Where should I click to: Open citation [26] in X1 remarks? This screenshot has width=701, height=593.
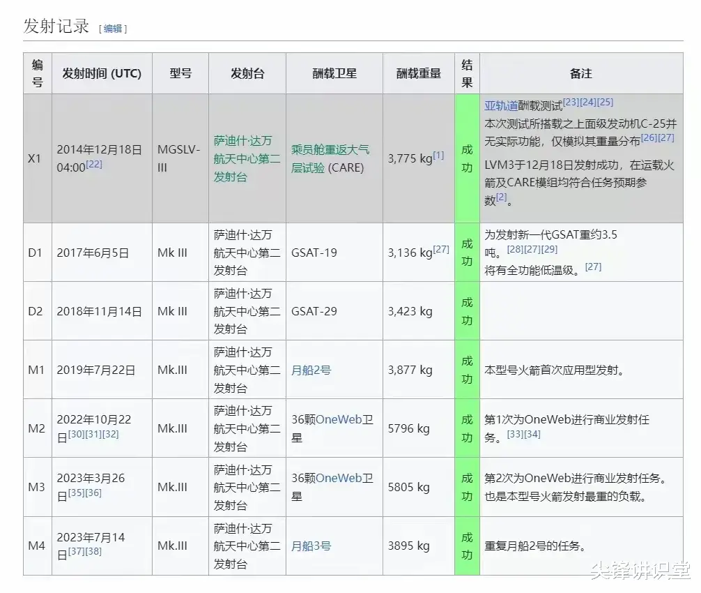649,138
